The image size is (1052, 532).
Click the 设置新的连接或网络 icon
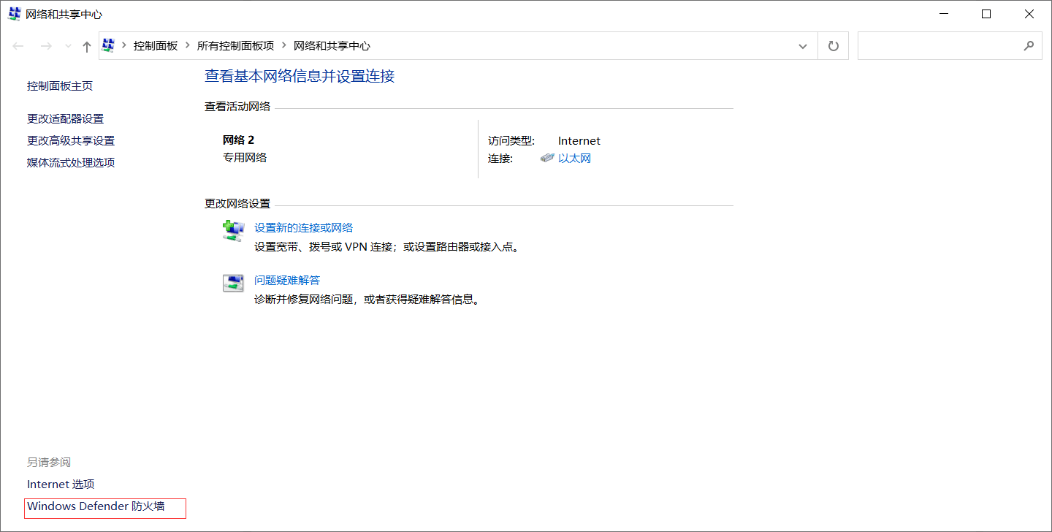[232, 231]
